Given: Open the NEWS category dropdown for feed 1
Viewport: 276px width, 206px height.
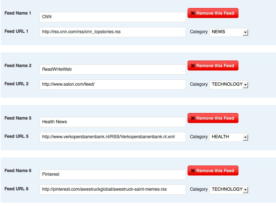Looking at the screenshot, I should pyautogui.click(x=229, y=32).
